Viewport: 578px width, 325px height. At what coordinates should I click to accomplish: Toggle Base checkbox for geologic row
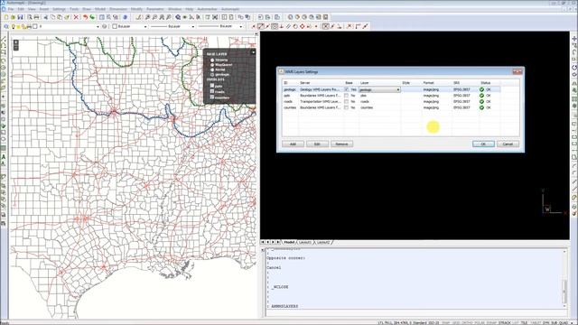click(x=346, y=89)
